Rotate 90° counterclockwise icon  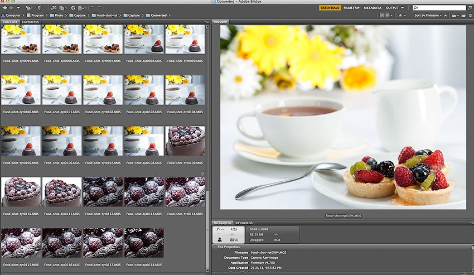[x=93, y=8]
